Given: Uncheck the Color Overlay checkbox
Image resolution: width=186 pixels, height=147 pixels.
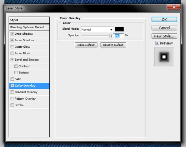Looking at the screenshot, I should point(12,86).
